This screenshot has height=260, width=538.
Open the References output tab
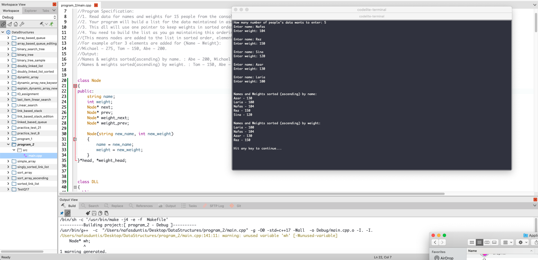point(141,206)
